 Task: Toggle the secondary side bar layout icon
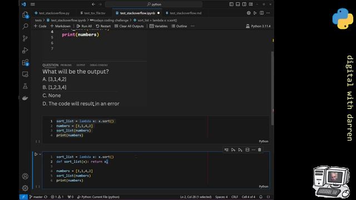pos(244,4)
